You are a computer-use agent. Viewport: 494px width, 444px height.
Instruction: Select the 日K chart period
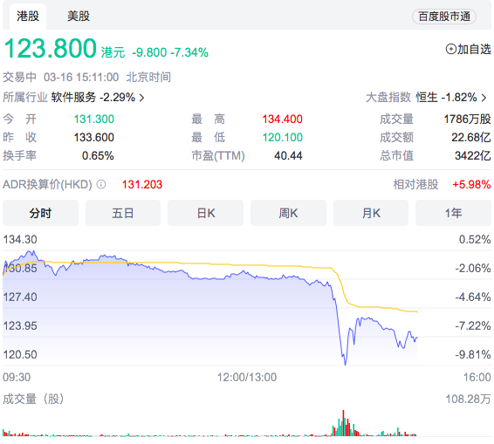206,213
